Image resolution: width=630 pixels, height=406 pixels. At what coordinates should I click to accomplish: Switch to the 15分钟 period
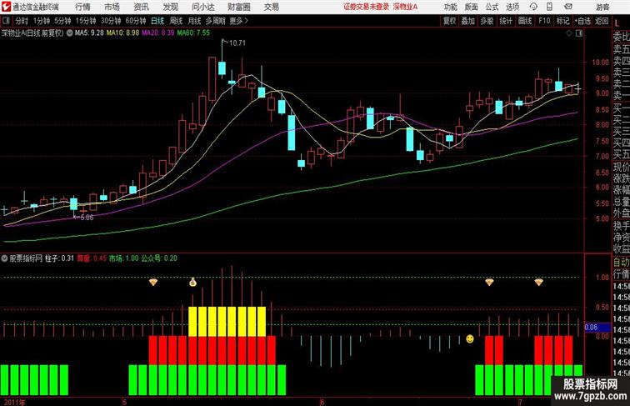pos(86,21)
